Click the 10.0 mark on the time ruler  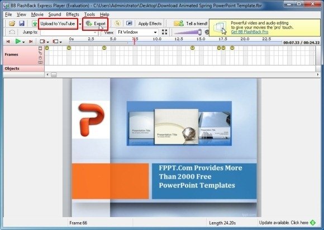(x=157, y=39)
